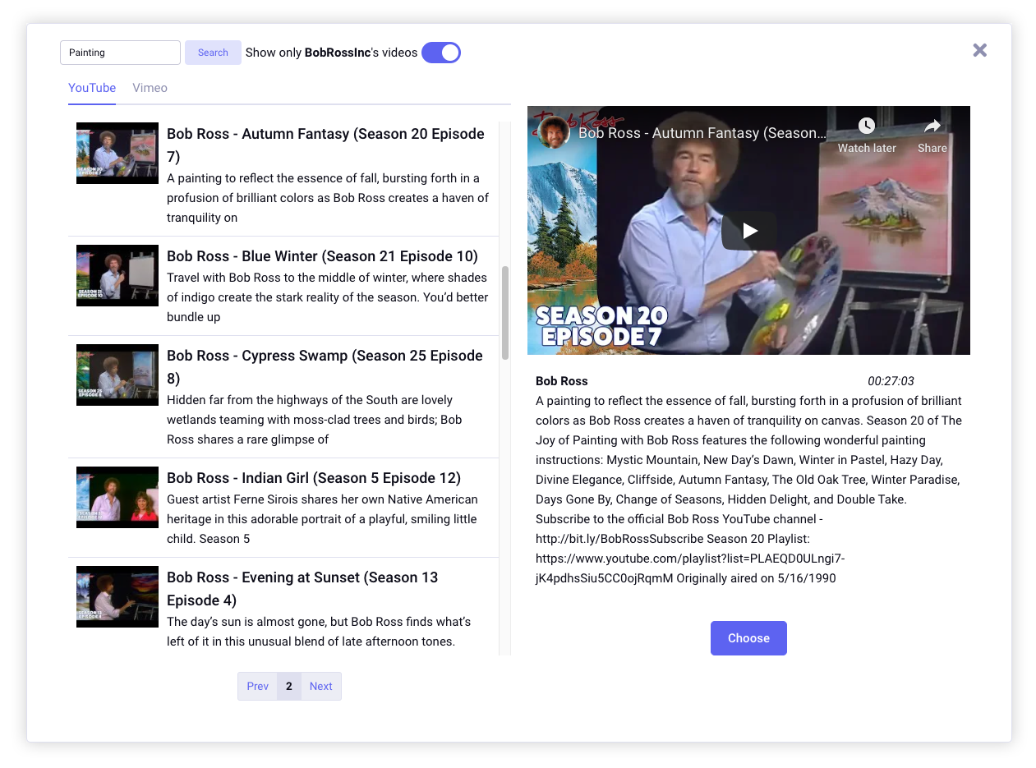The image size is (1036, 768).
Task: Select the Evening at Sunset video thumbnail
Action: click(117, 596)
